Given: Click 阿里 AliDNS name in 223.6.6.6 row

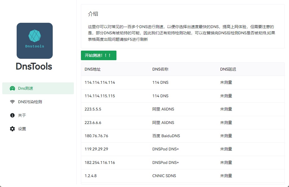Looking at the screenshot, I should click(x=163, y=123).
